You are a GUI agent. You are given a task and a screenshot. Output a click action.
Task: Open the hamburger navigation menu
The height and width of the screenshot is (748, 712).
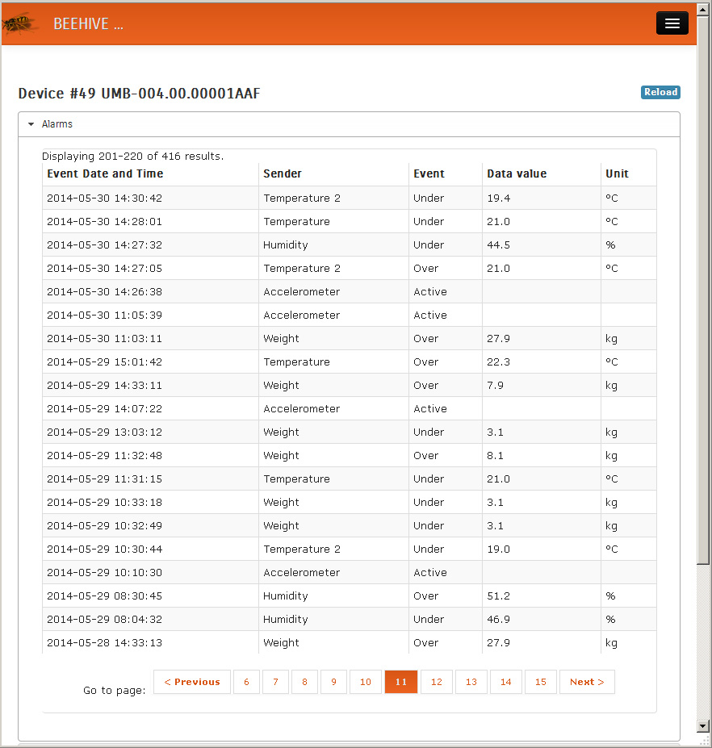point(672,23)
